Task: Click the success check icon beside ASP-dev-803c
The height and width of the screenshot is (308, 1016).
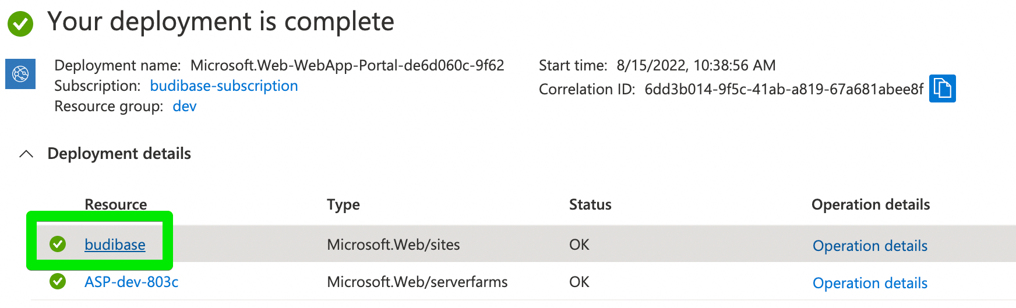Action: tap(58, 282)
